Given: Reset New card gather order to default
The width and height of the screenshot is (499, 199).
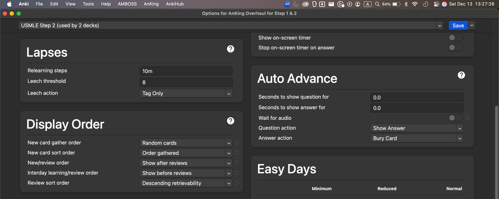Looking at the screenshot, I should [x=237, y=143].
